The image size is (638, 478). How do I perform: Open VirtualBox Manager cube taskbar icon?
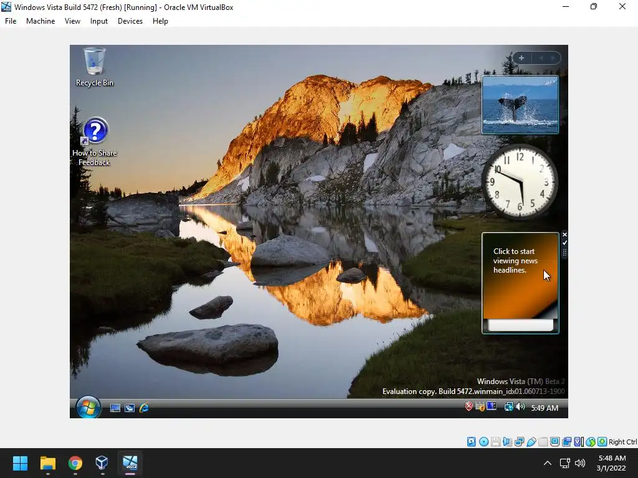pos(102,463)
